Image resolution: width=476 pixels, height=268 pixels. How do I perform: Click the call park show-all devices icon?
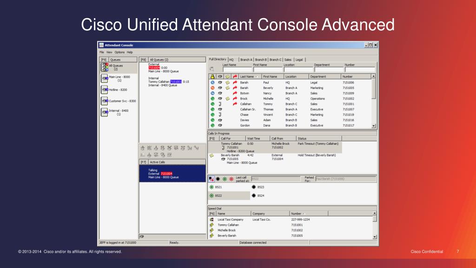[212, 179]
